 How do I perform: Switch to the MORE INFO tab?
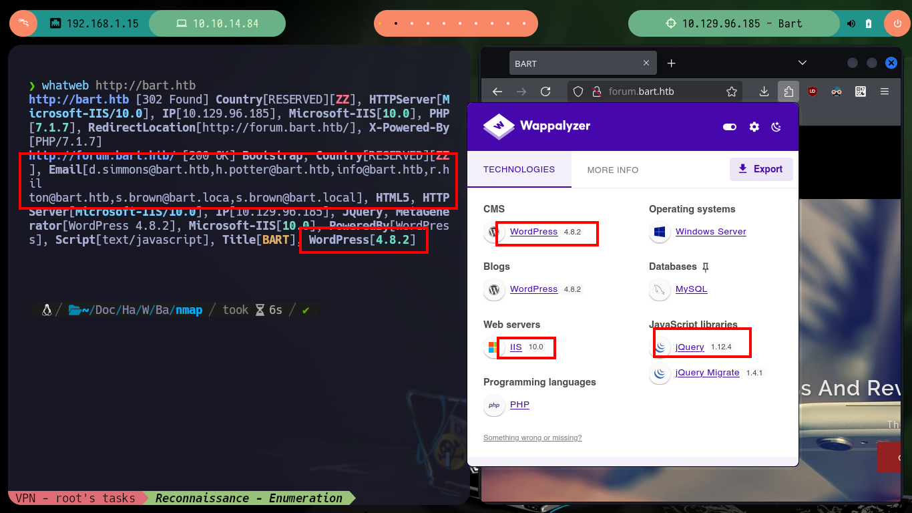612,170
